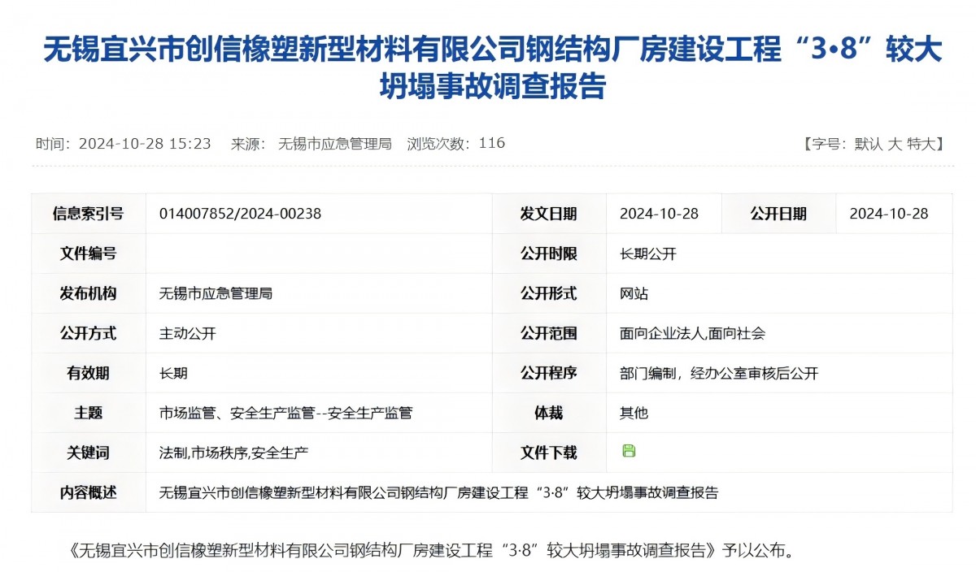Click the 公开日期 value 2024-10-28
The height and width of the screenshot is (572, 976).
tap(888, 214)
